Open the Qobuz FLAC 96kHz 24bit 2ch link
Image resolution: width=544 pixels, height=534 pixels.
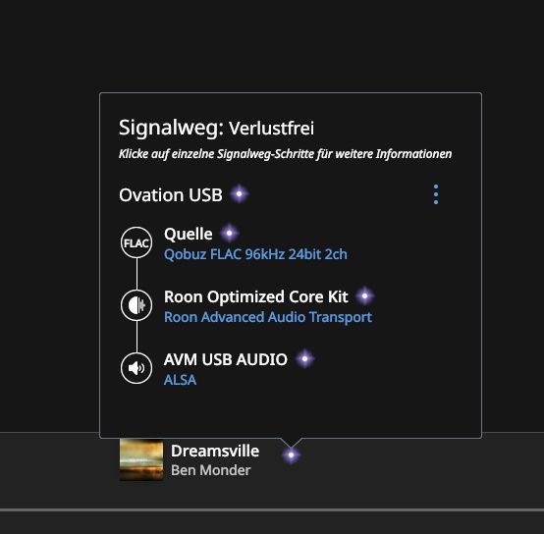255,254
